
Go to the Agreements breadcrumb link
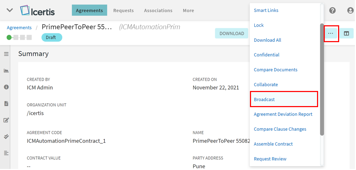pos(19,28)
